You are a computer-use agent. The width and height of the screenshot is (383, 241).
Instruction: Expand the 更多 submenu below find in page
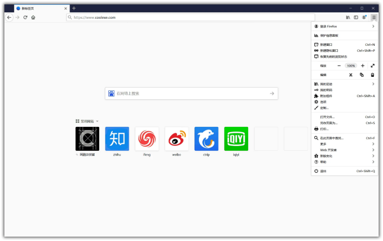tap(344, 144)
